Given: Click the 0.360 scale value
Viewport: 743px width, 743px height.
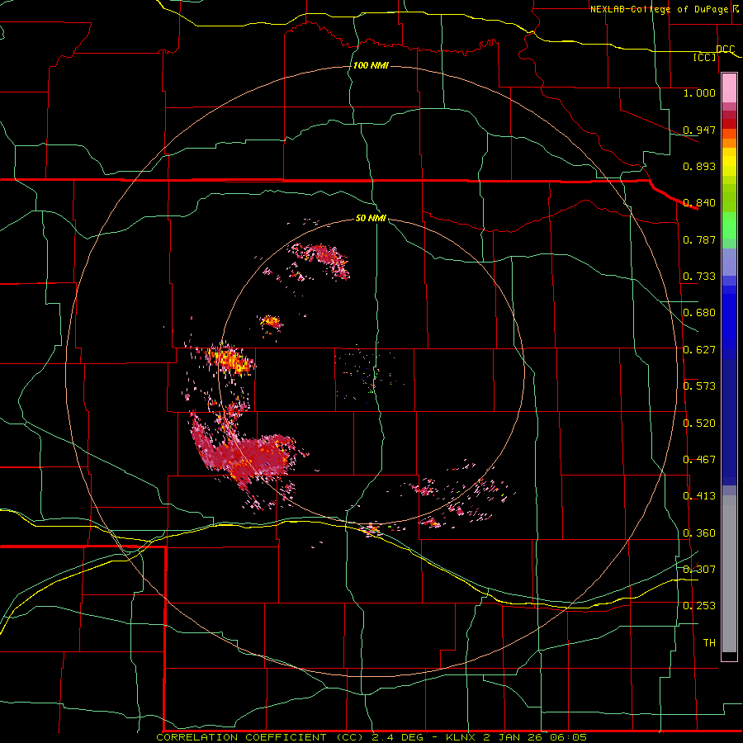Looking at the screenshot, I should [699, 533].
